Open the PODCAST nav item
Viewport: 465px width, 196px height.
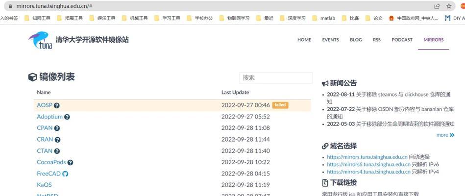[x=402, y=40]
